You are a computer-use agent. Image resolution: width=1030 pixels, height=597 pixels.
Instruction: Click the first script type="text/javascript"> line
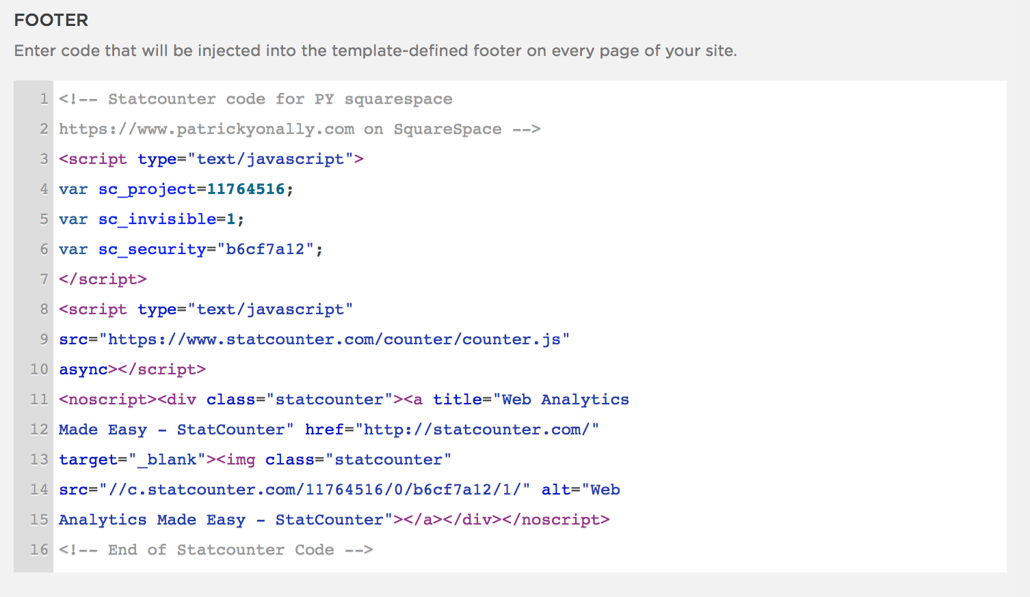[211, 159]
